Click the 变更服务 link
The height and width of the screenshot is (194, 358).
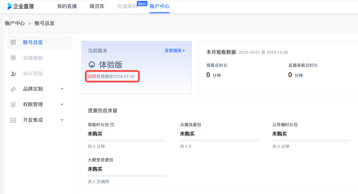175,51
